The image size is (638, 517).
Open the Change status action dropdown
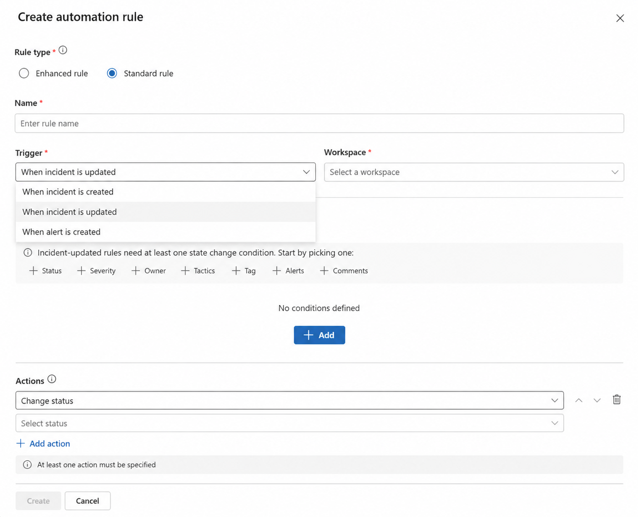(x=289, y=400)
